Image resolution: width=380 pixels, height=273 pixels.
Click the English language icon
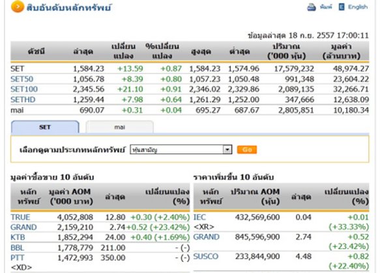click(x=342, y=7)
